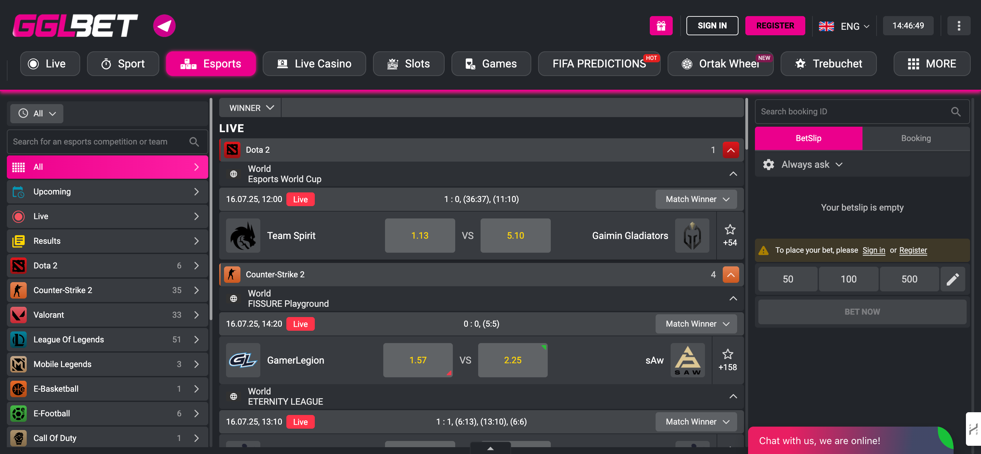Click the E-Football sidebar icon
981x454 pixels.
(18, 414)
